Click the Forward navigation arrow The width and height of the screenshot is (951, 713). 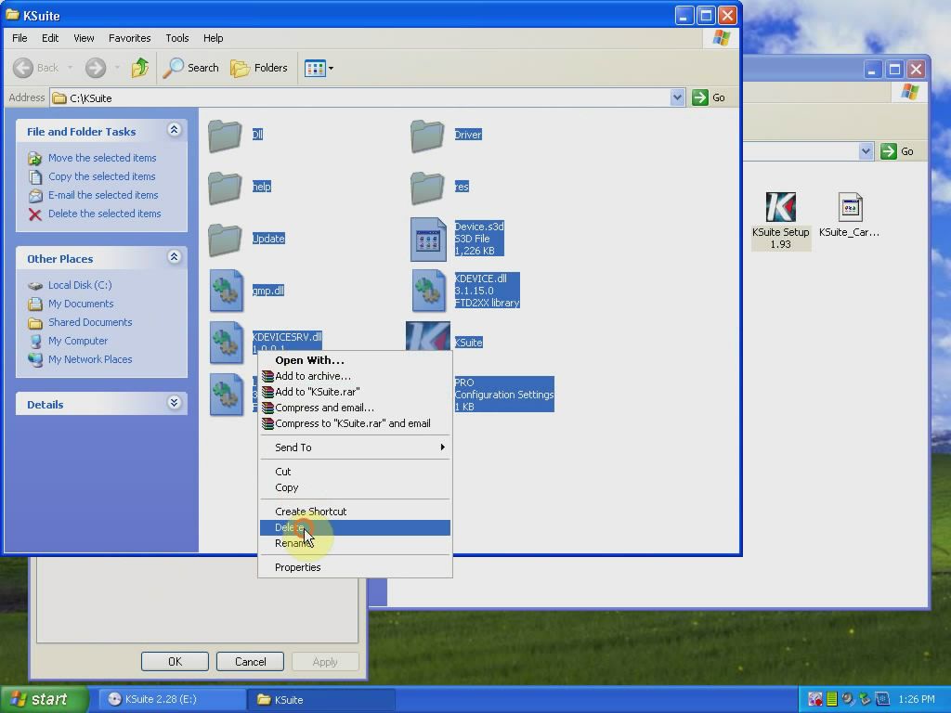pyautogui.click(x=96, y=68)
